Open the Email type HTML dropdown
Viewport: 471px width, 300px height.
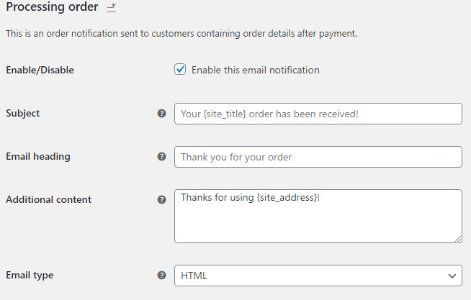click(318, 276)
